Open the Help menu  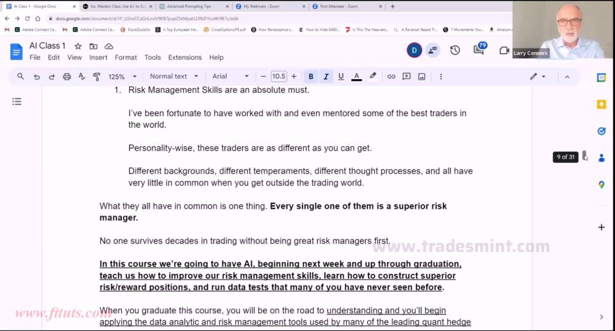click(216, 57)
